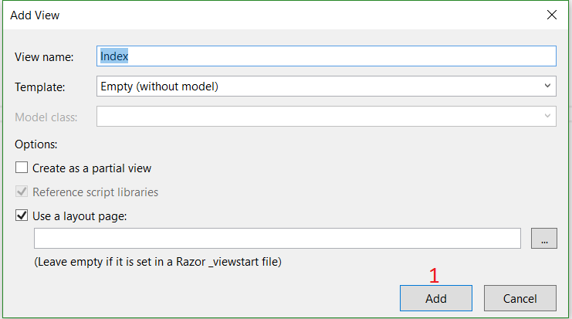
Task: Click the Razor _viewstart hint text
Action: 157,262
